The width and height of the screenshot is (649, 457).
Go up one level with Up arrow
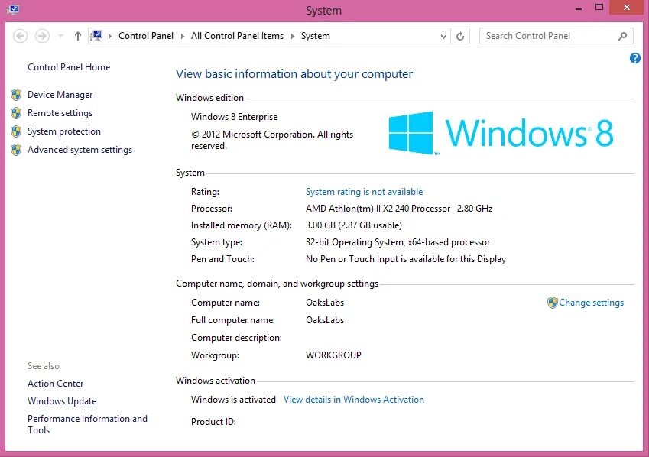point(78,36)
